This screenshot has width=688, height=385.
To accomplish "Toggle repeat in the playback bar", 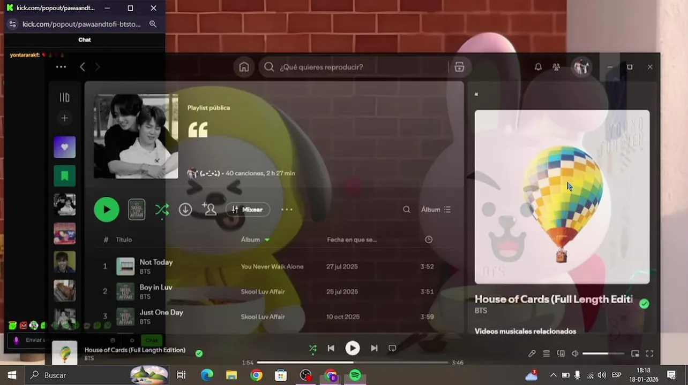I will point(392,348).
